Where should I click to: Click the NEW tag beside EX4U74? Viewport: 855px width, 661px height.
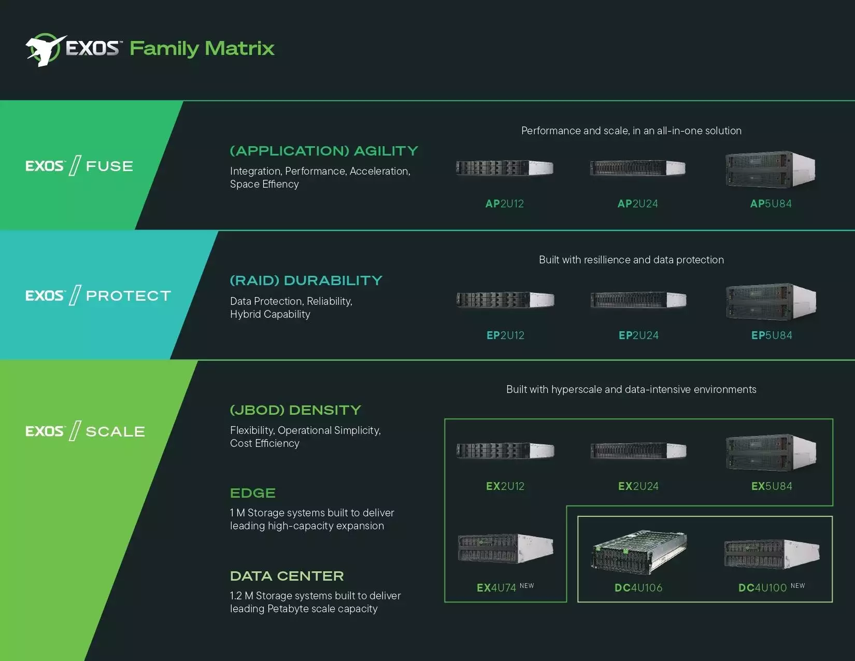[x=526, y=586]
